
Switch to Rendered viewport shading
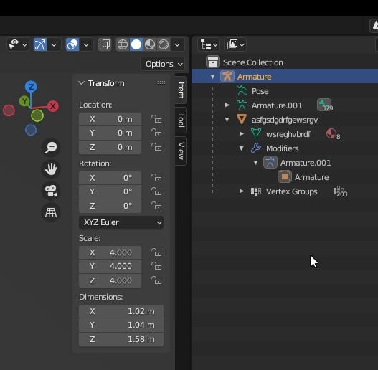[164, 44]
